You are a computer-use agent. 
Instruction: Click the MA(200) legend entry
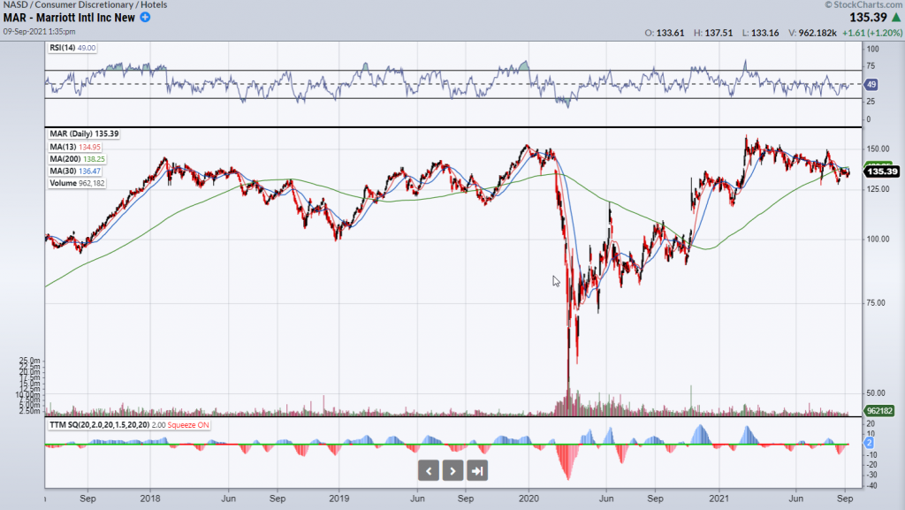coord(78,159)
